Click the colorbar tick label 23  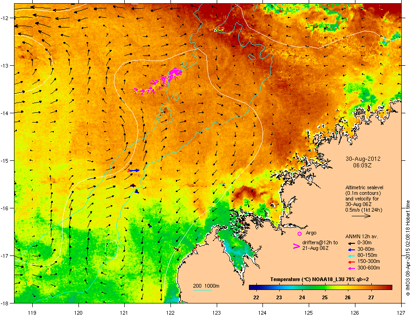point(279,297)
